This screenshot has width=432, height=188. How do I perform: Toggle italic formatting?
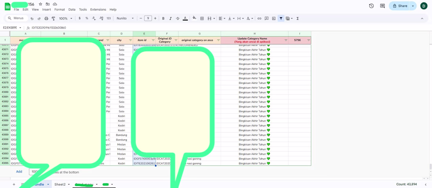click(x=170, y=18)
